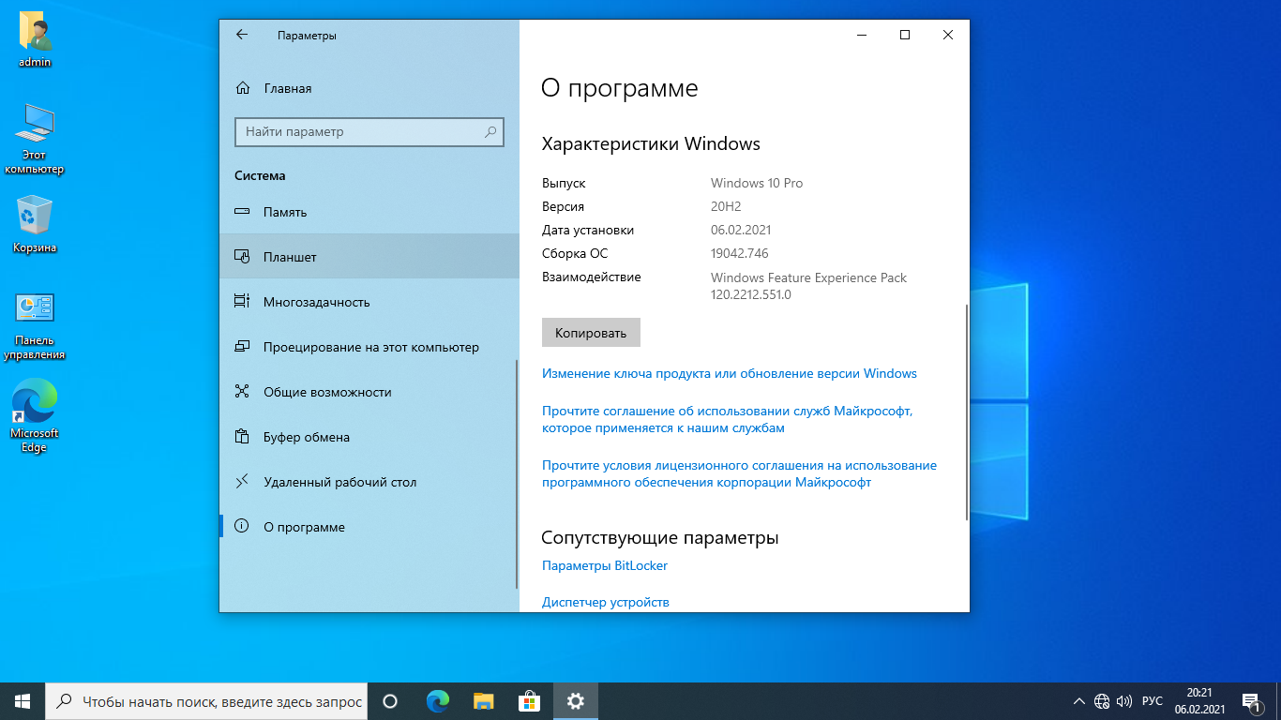The height and width of the screenshot is (720, 1281).
Task: Minimize the Параметры window
Action: 862,35
